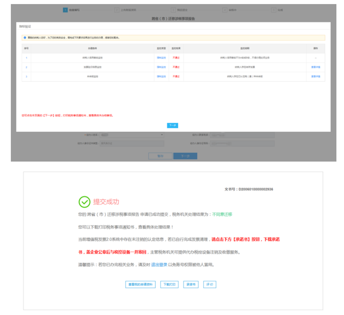Open 查看详情 for 未申报监控 row
This screenshot has width=344, height=315.
pyautogui.click(x=316, y=77)
